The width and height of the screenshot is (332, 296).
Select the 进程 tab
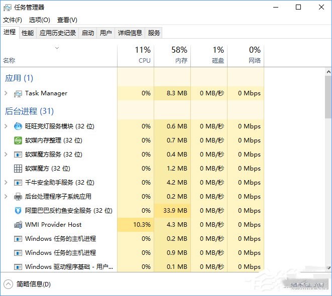[10, 32]
